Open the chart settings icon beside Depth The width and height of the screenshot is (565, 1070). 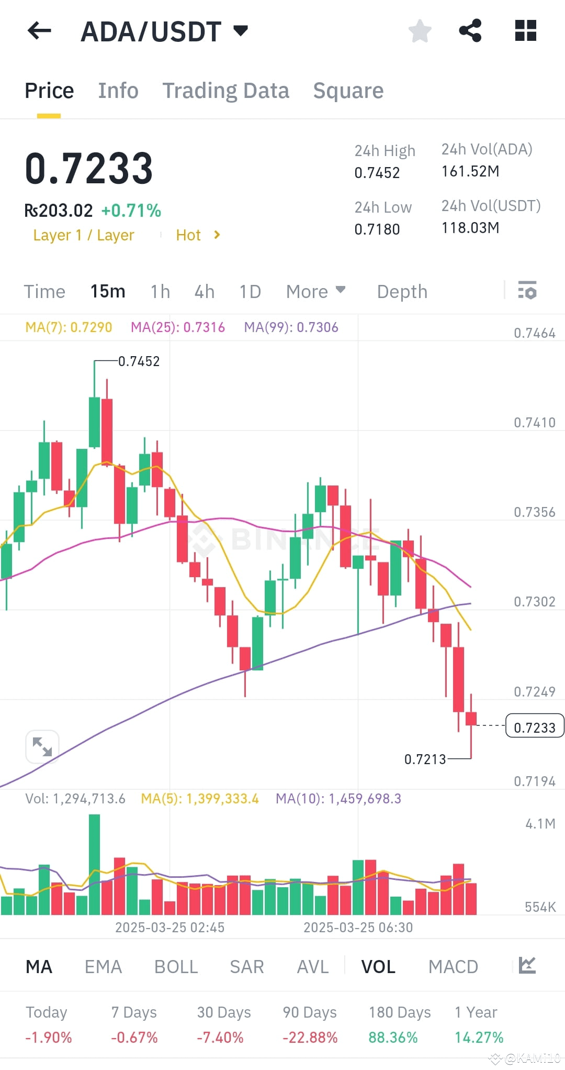[x=527, y=291]
